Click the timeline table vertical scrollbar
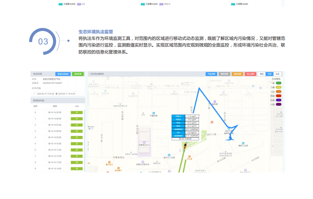The image size is (313, 199). point(85,140)
